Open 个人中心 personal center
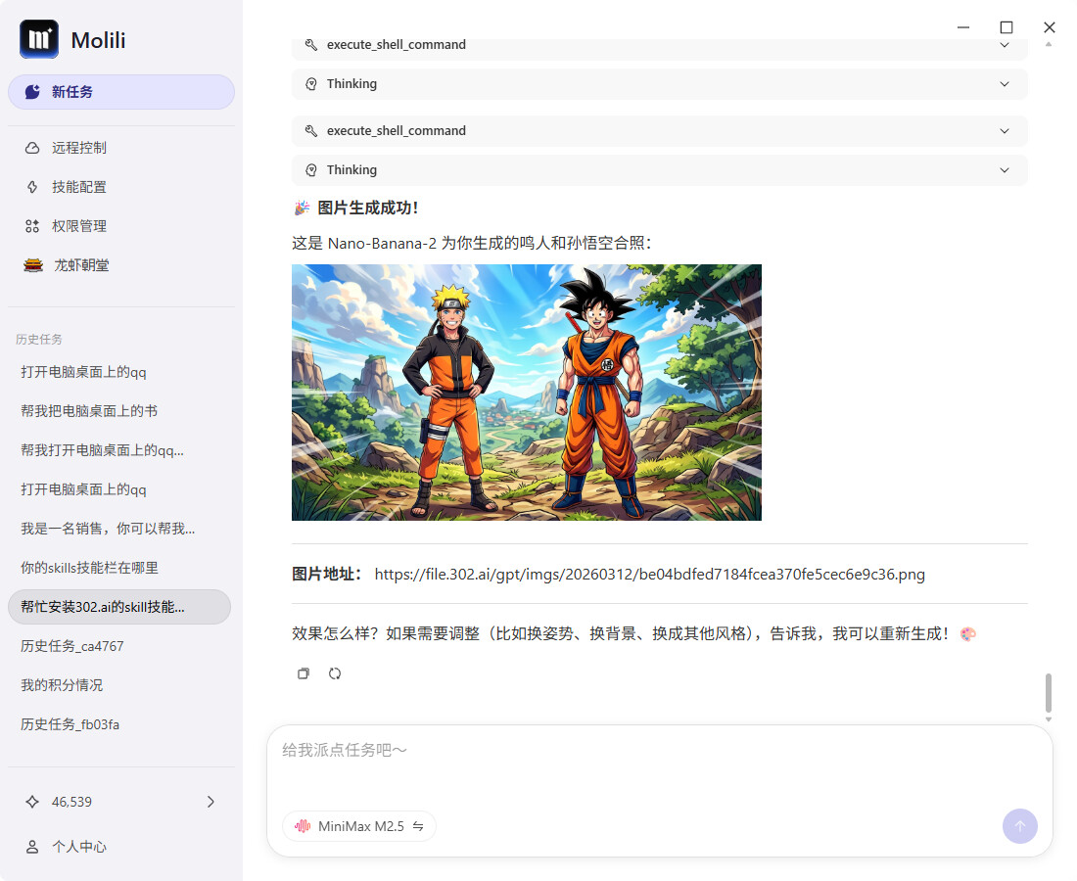1077x881 pixels. (78, 847)
